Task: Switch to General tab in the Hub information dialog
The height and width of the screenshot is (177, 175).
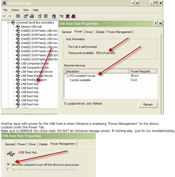Action: pyautogui.click(x=67, y=32)
